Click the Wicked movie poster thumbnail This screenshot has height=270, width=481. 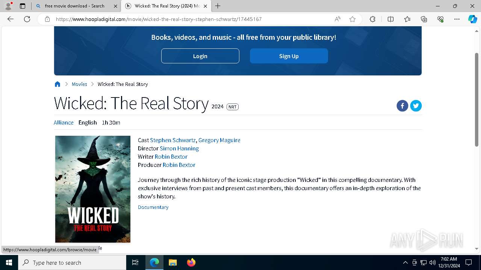click(x=93, y=189)
